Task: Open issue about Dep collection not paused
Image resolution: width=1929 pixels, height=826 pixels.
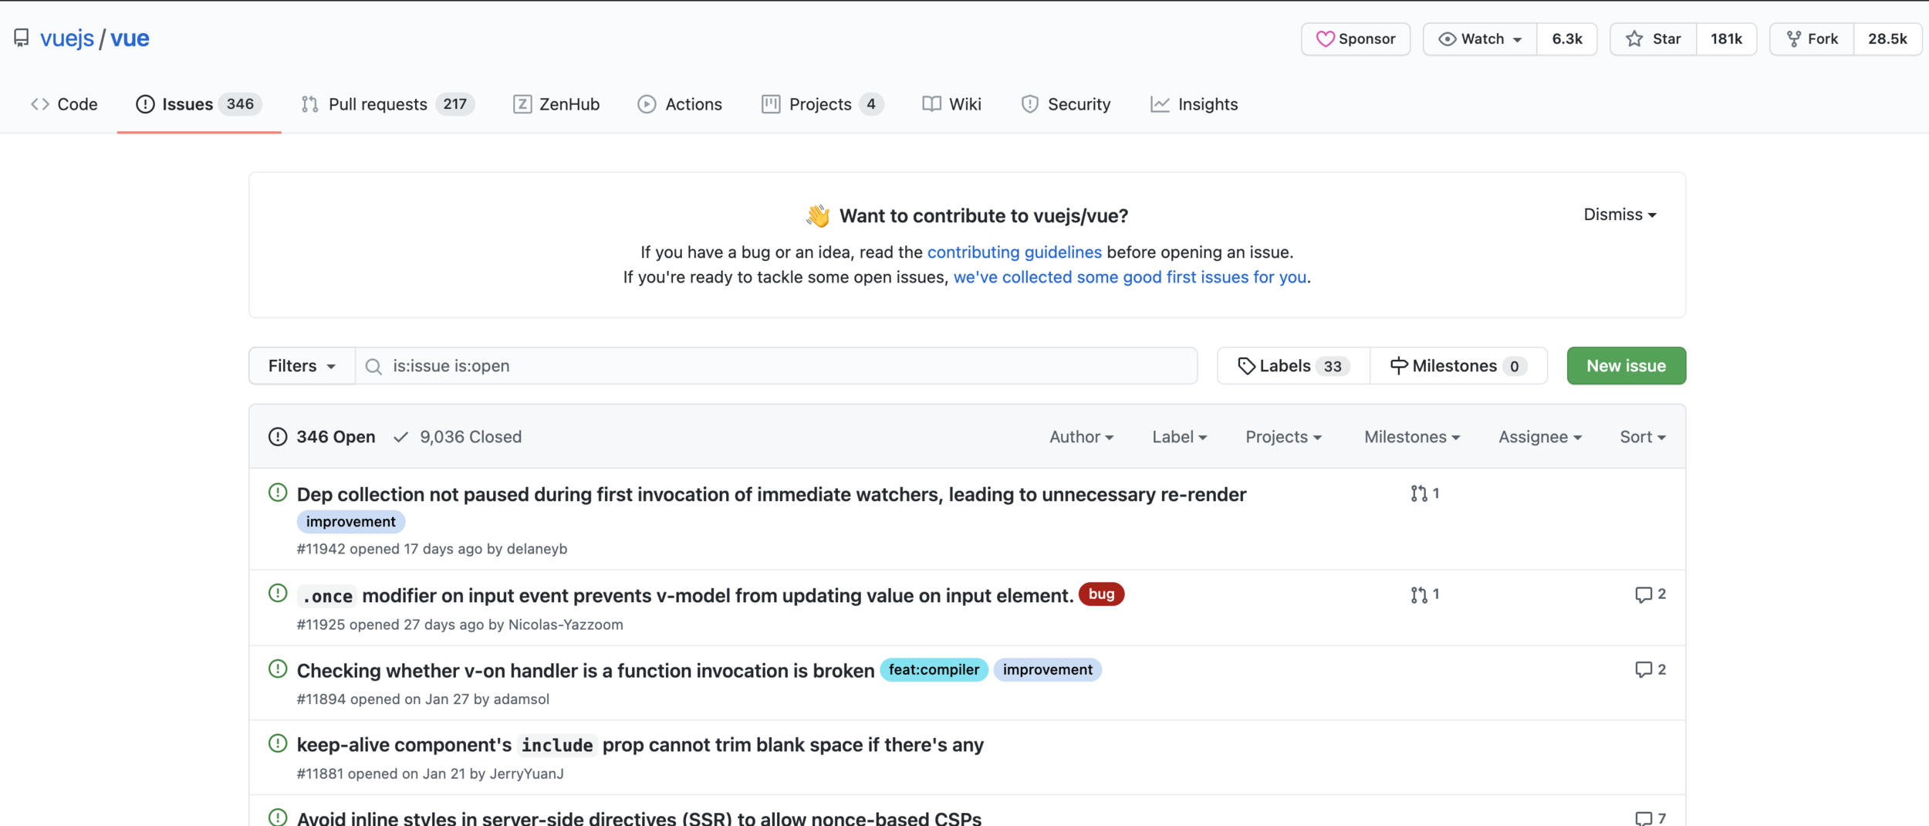Action: 772,494
